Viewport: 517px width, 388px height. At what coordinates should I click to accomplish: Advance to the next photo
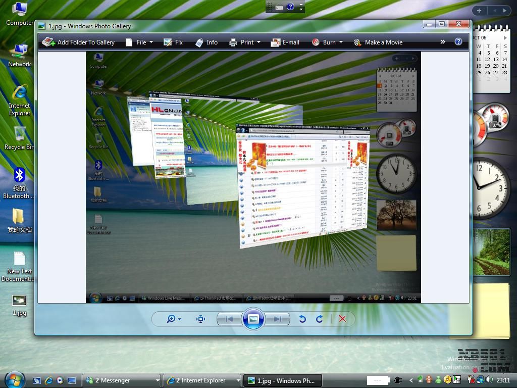[x=277, y=319]
